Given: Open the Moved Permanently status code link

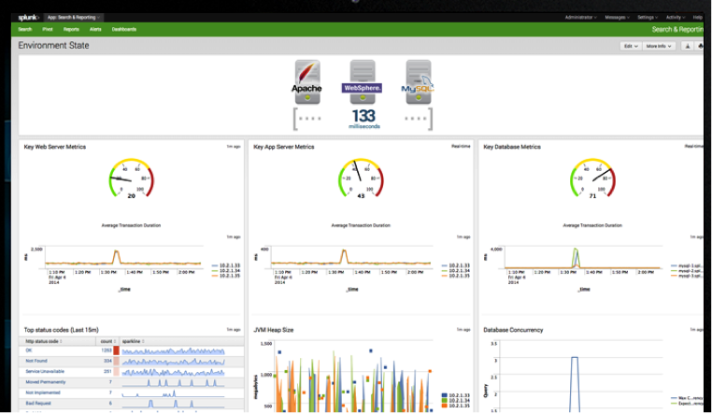Looking at the screenshot, I should [46, 382].
